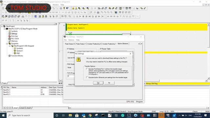Close the PLC Settings confirmation dialog
This screenshot has width=210, height=118.
(131, 54)
